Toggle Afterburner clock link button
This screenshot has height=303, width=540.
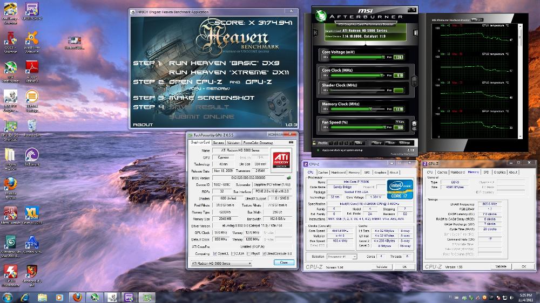point(414,81)
